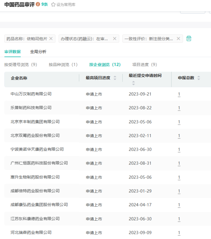Sort by 最高项目进度 column arrows
Viewport: 211px width, 239px height.
pos(115,78)
